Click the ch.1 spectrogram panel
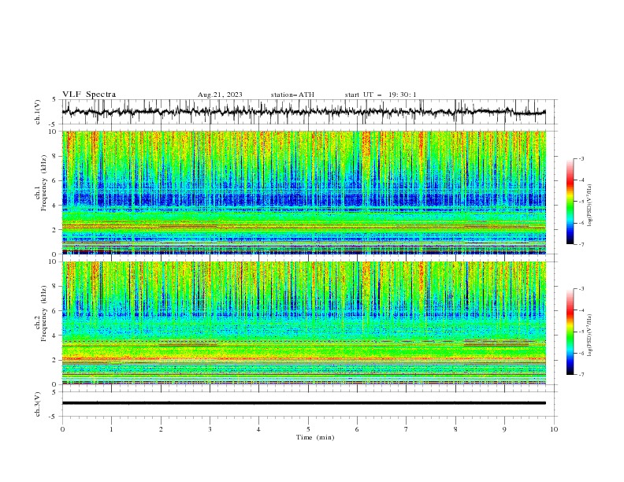 click(303, 192)
